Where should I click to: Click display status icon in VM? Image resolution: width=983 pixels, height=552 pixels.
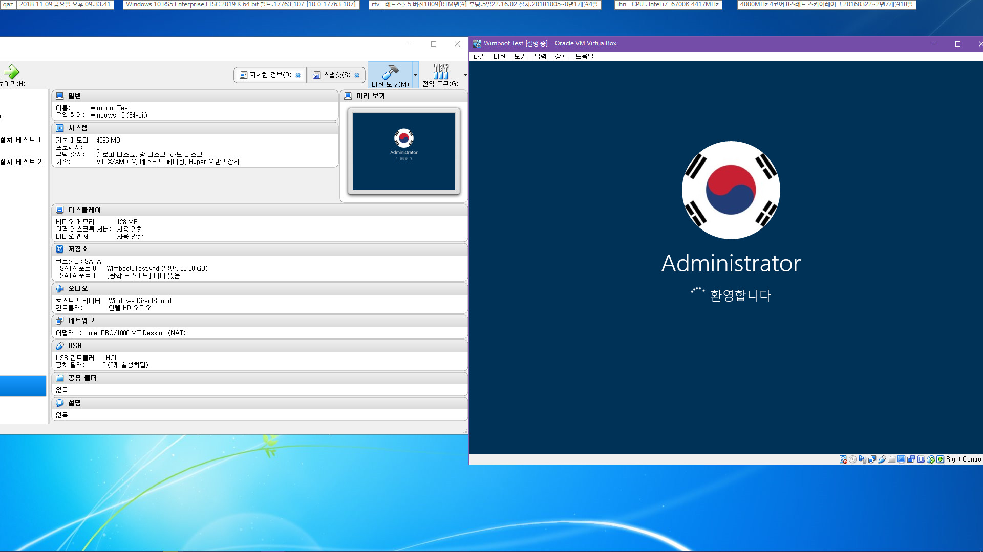point(902,459)
